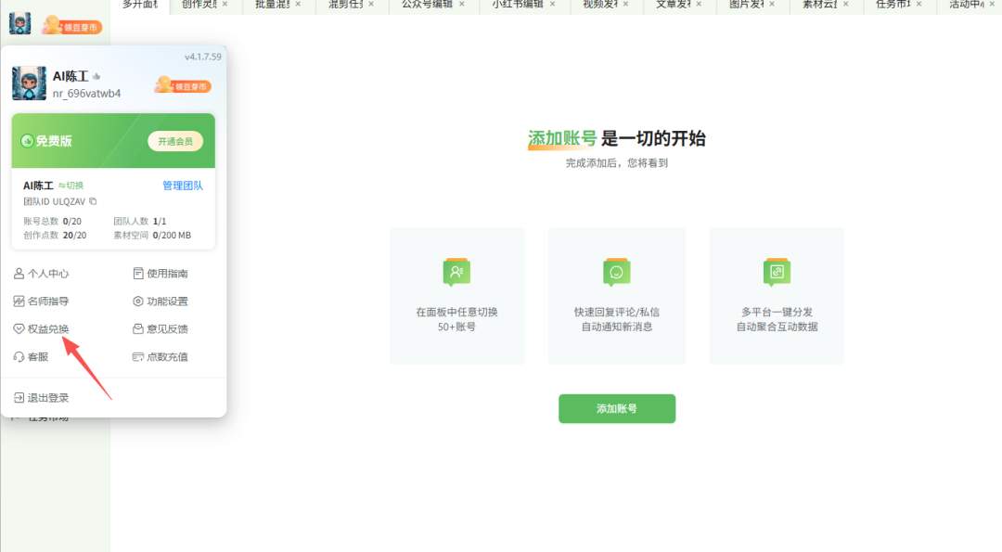Viewport: 1002px width, 552px height.
Task: Click the 免费版 plan label
Action: coord(54,141)
